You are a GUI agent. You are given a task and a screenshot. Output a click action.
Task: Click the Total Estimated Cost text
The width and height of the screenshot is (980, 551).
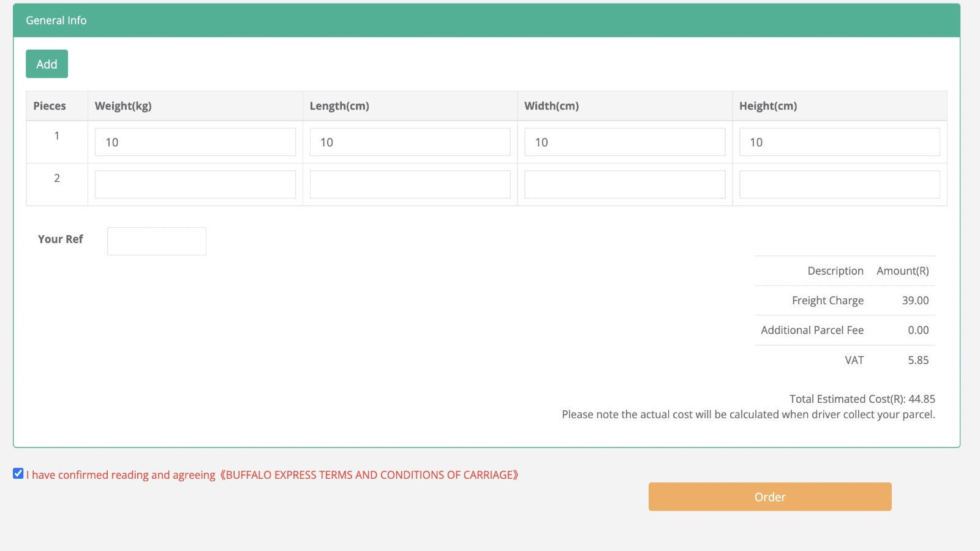point(862,399)
